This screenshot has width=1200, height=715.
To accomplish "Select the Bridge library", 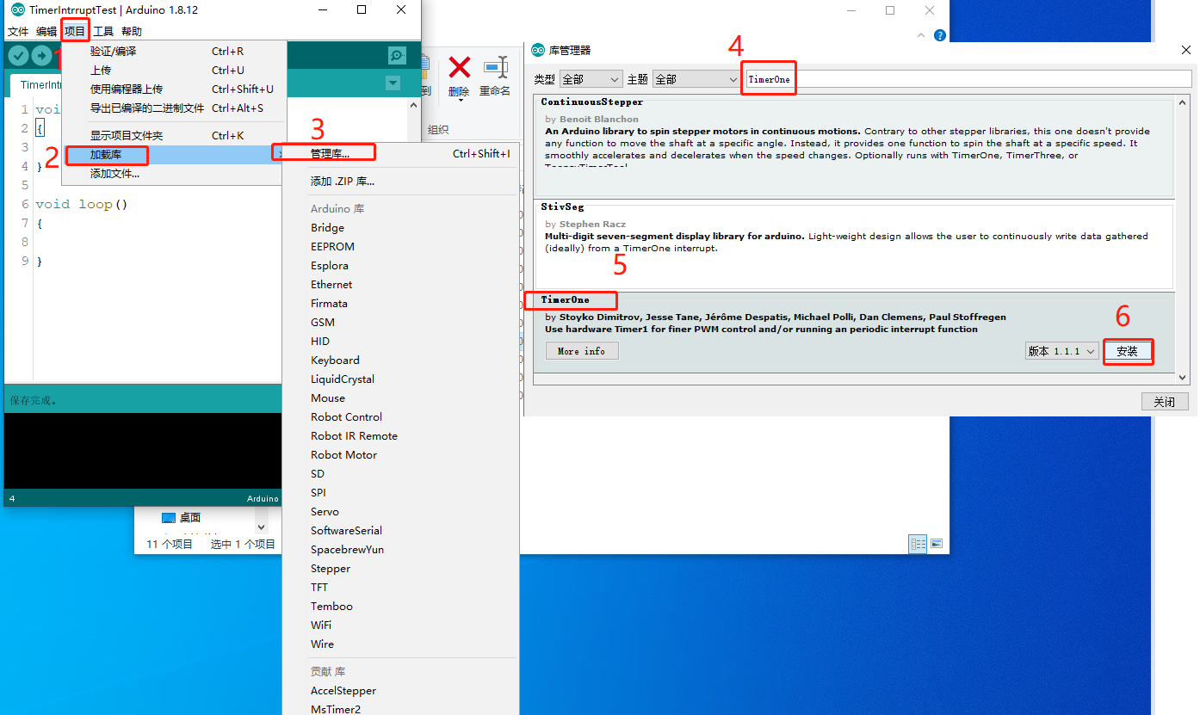I will point(400,228).
